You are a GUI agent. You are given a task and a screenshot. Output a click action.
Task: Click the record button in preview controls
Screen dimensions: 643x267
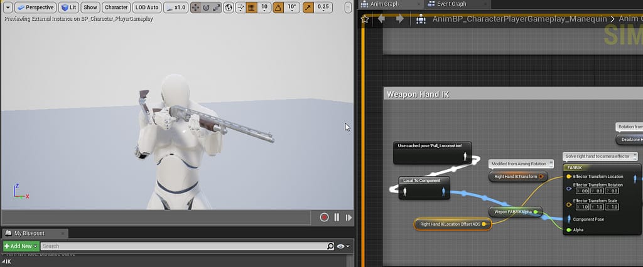tap(324, 217)
